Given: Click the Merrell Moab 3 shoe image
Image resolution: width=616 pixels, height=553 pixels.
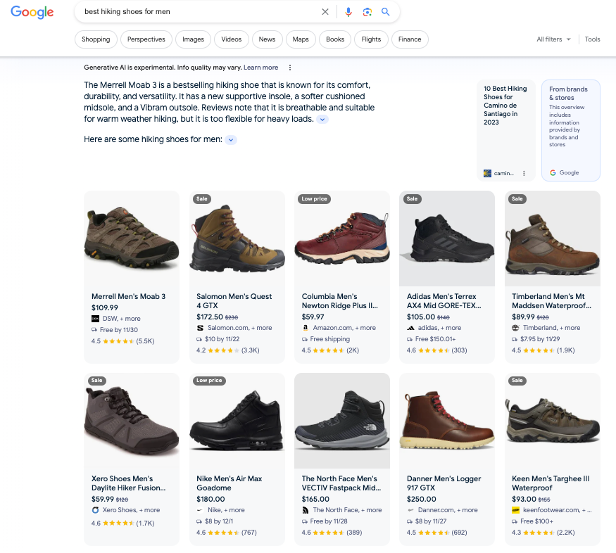Looking at the screenshot, I should (132, 239).
